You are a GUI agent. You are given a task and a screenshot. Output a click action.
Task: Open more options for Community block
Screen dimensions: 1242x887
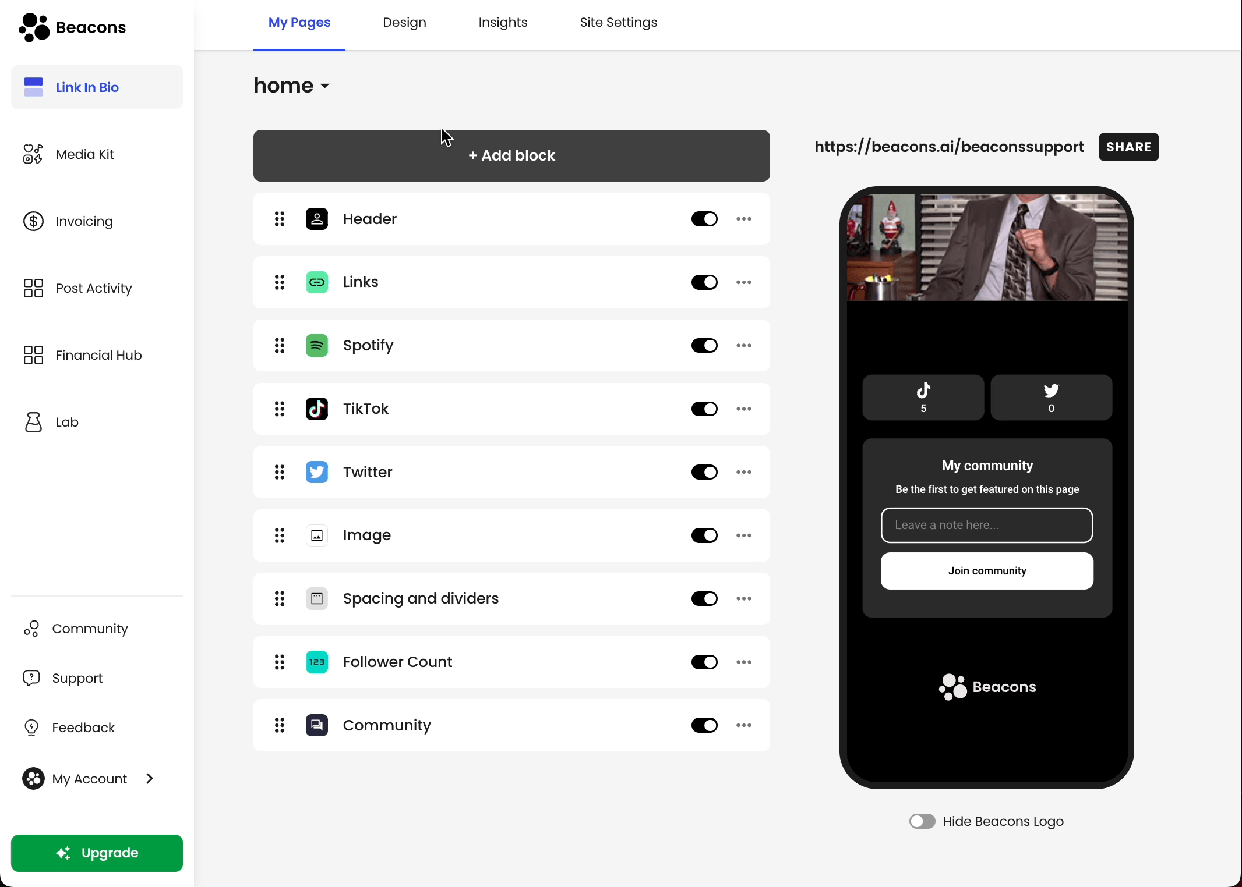point(744,725)
